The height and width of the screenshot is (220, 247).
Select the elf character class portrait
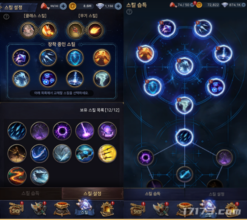[x=28, y=30]
